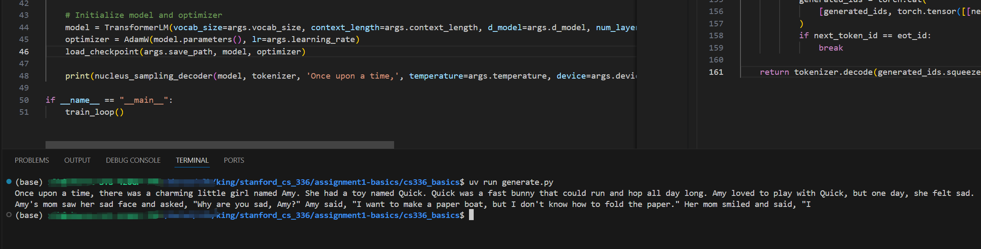Click 'torch.tensor' on line 156
Viewport: 981px width, 249px height.
[927, 11]
